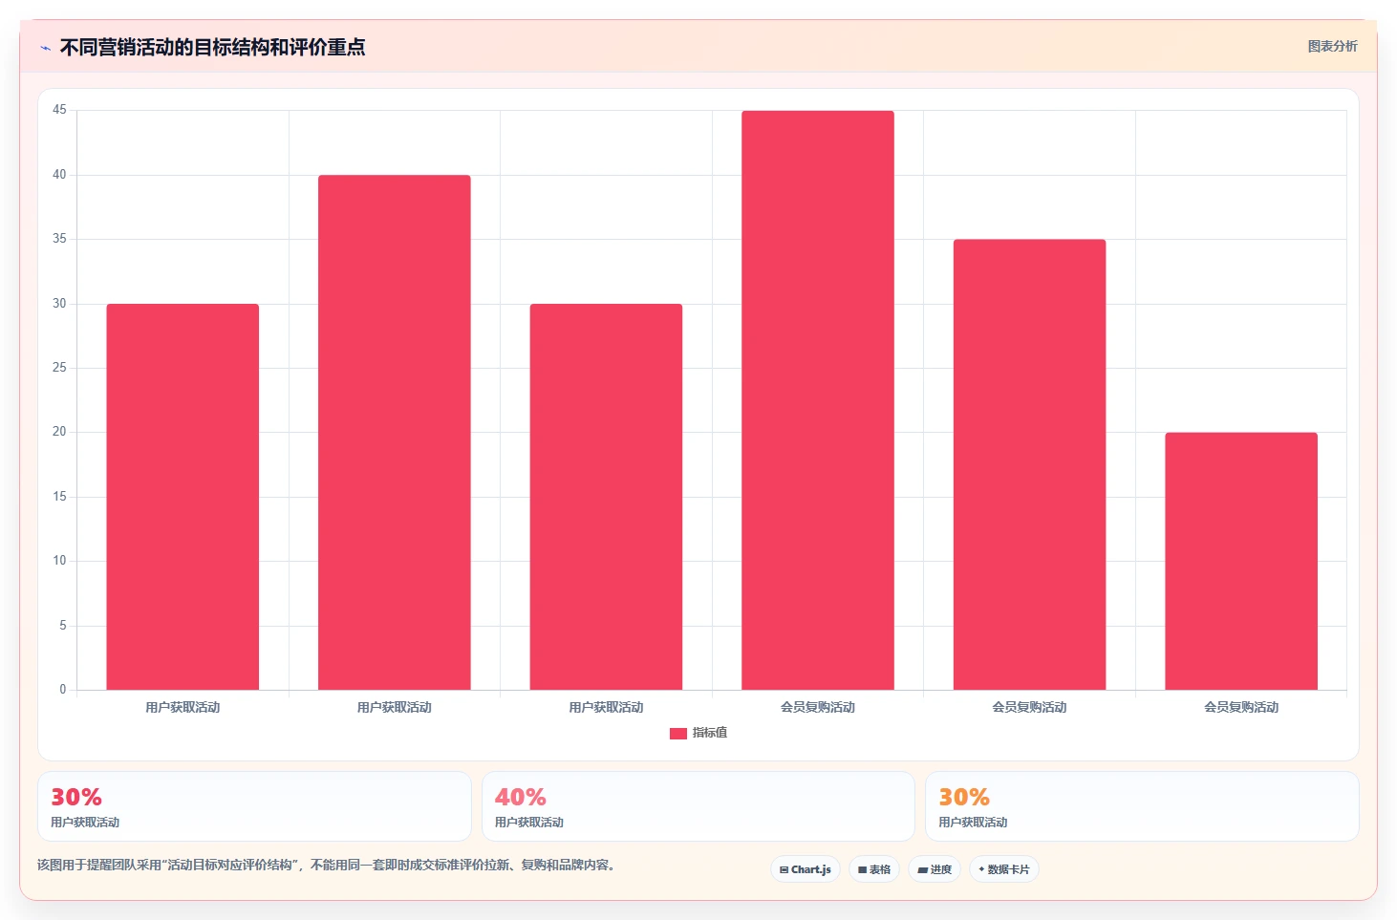This screenshot has height=920, width=1397.
Task: Select the 表格 tag
Action: (x=874, y=869)
